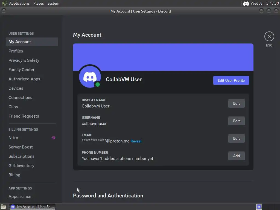Open Server Boost page
This screenshot has width=280, height=210.
coord(32,147)
